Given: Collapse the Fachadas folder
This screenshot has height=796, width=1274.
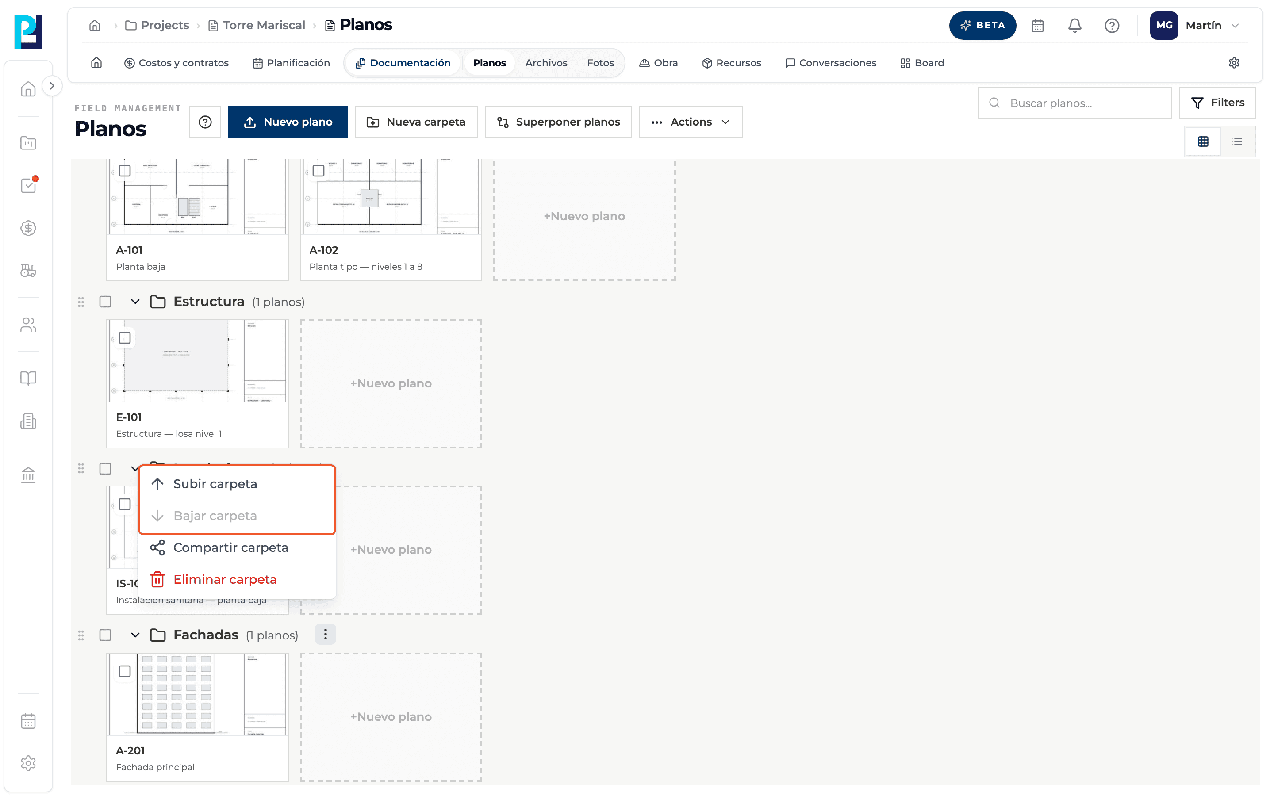Looking at the screenshot, I should coord(135,635).
